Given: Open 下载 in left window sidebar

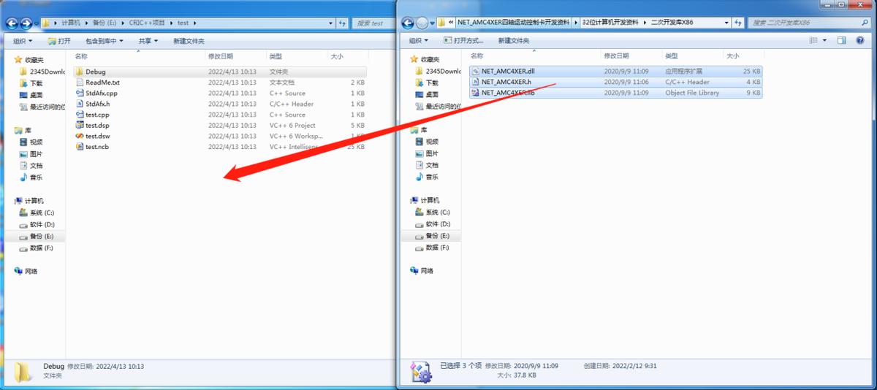Looking at the screenshot, I should tap(36, 83).
